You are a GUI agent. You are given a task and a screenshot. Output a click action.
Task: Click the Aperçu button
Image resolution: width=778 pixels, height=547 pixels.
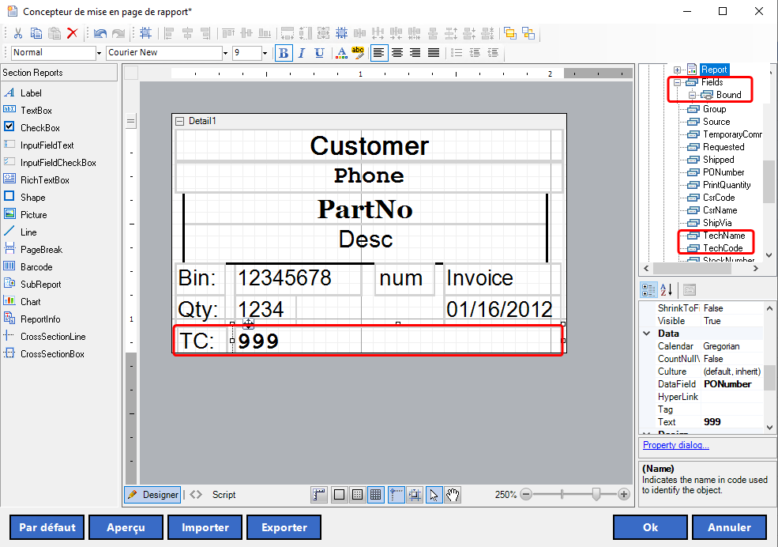126,527
